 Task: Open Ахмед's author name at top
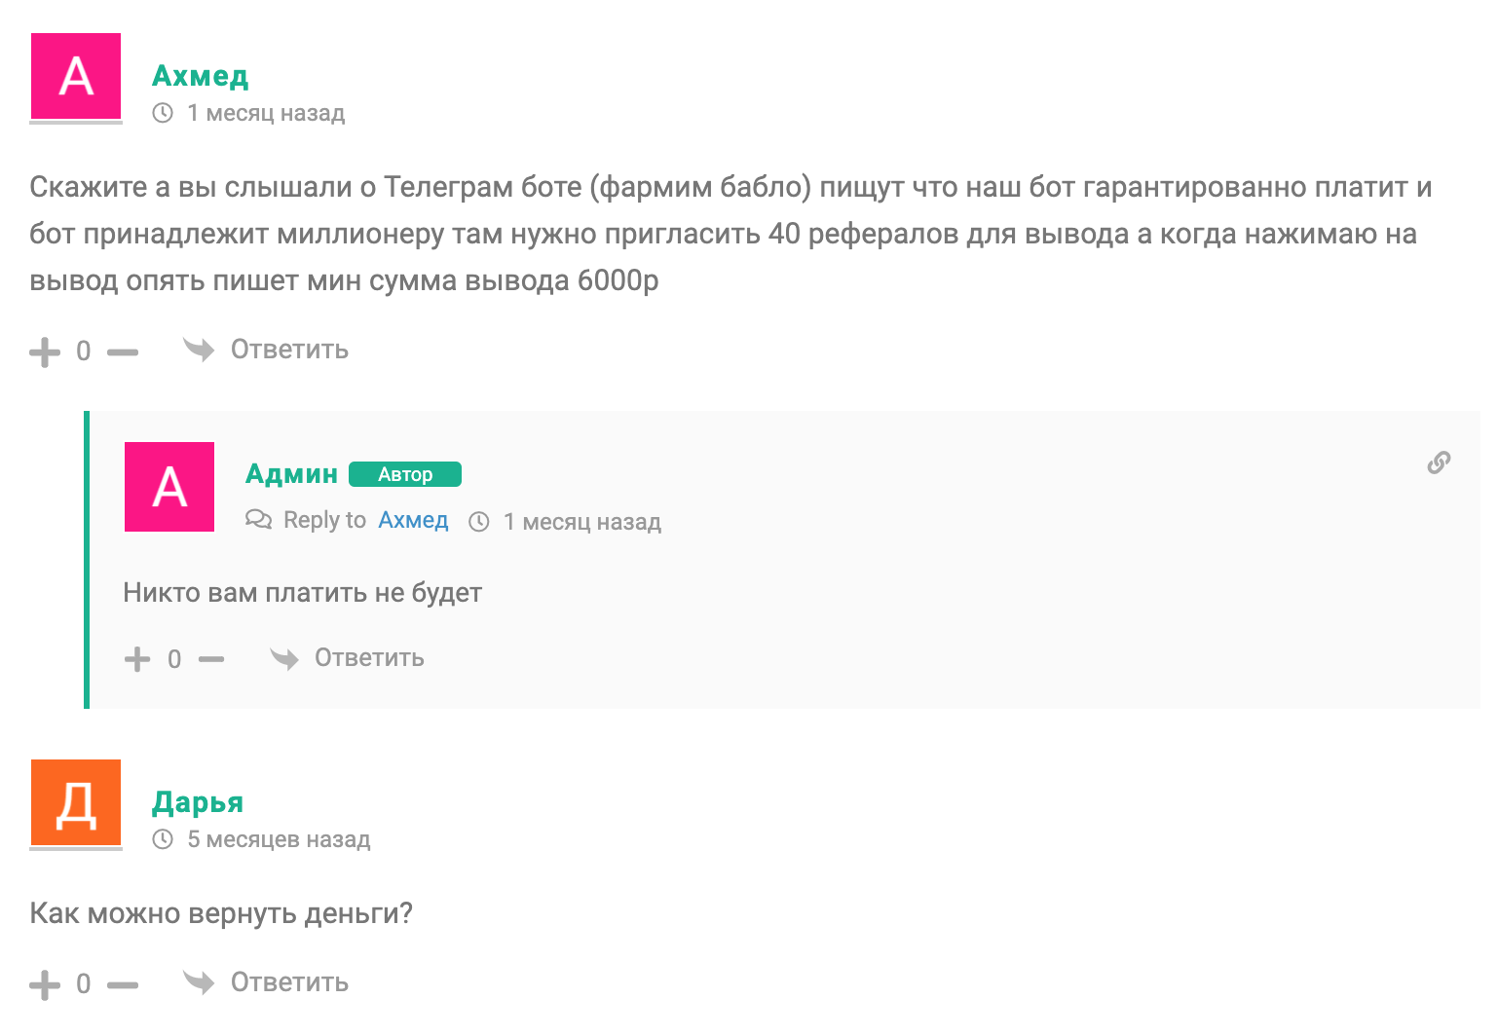point(201,76)
